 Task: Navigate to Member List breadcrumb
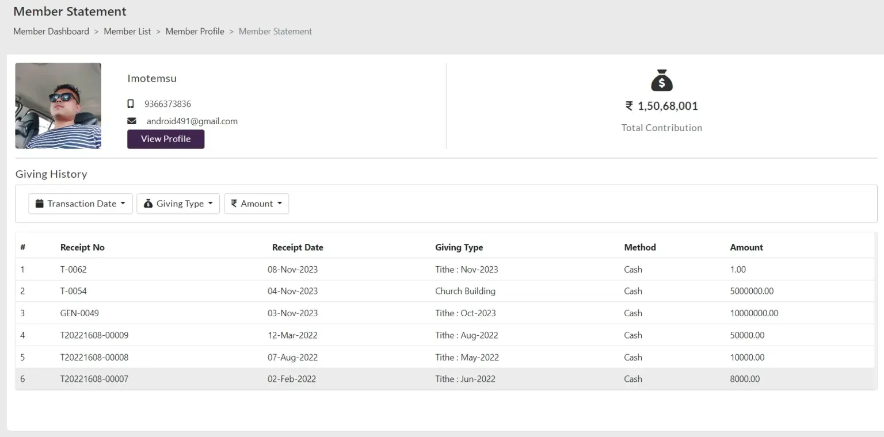click(x=127, y=32)
